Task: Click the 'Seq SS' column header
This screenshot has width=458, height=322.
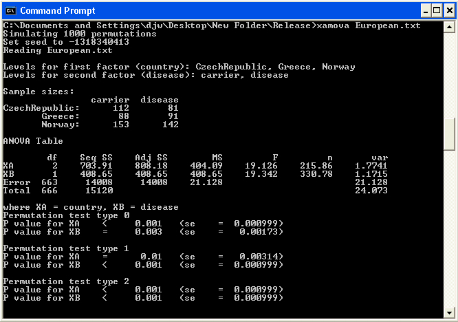Action: 96,158
